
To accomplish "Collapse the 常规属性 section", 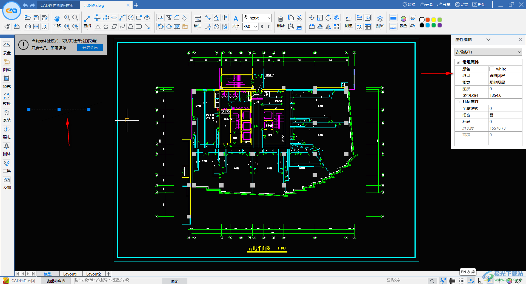I will (x=458, y=62).
